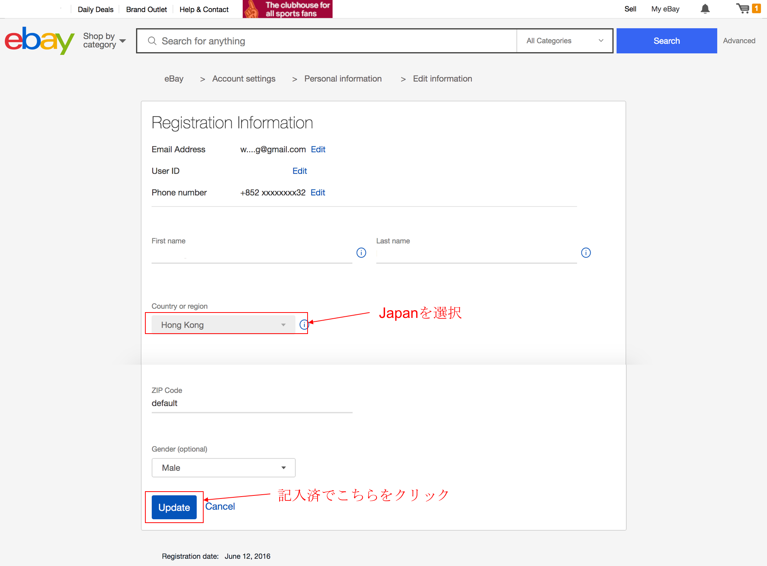Click the blue Search button
This screenshot has height=566, width=767.
667,41
